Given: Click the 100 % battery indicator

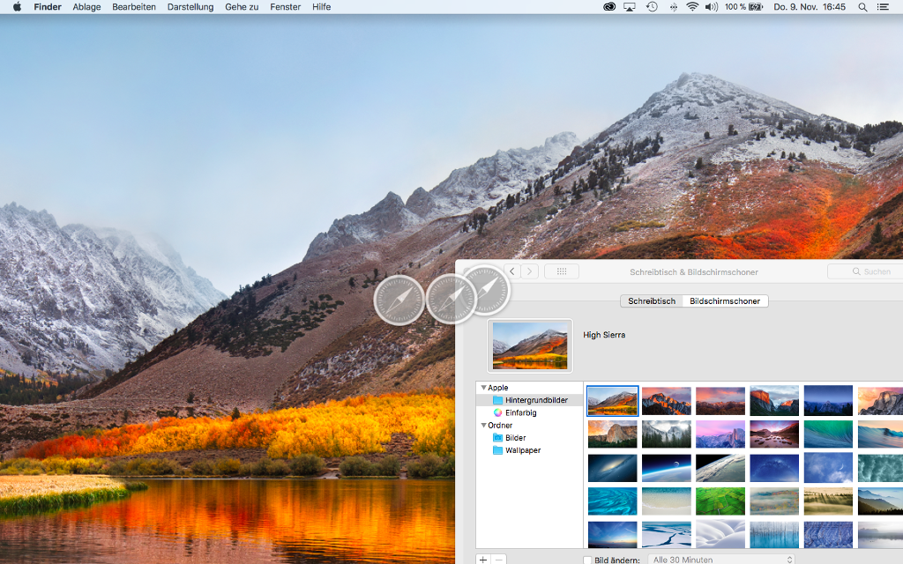Looking at the screenshot, I should tap(743, 7).
